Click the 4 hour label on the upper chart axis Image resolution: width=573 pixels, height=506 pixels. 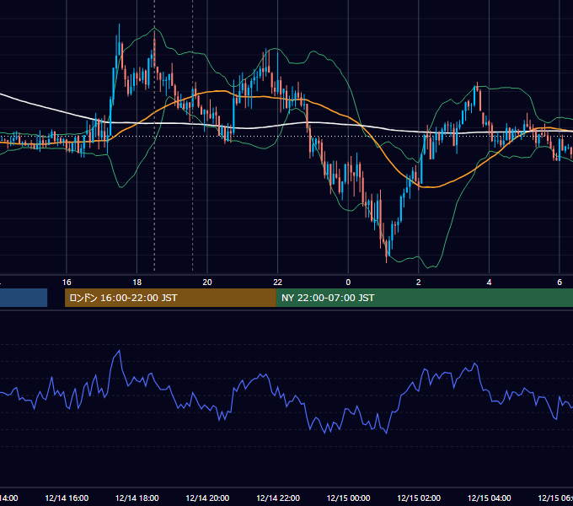click(489, 283)
